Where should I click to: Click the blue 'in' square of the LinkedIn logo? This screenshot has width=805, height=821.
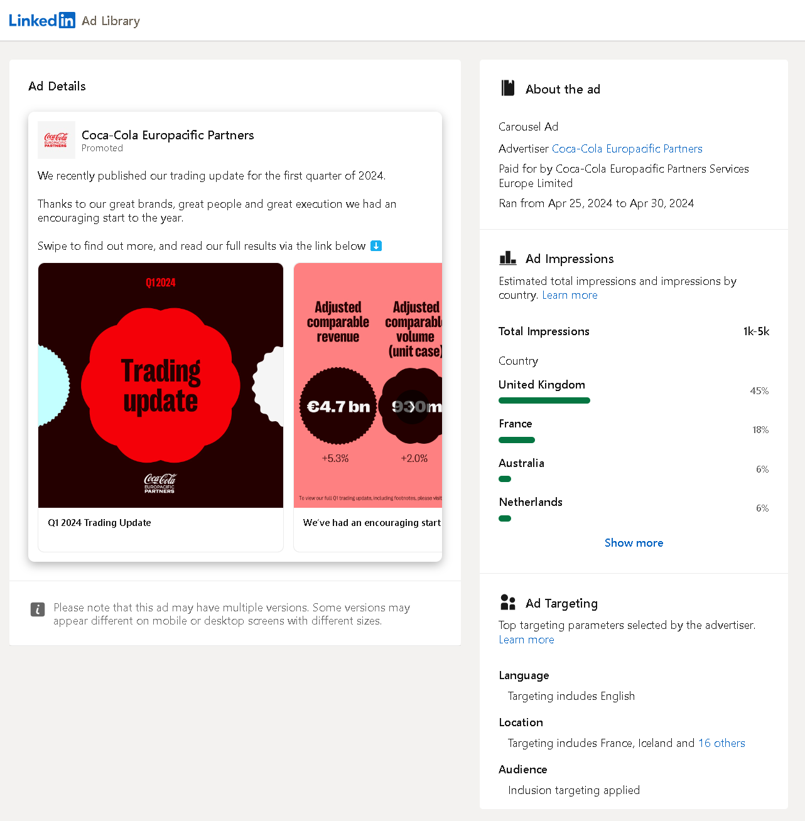click(x=65, y=19)
